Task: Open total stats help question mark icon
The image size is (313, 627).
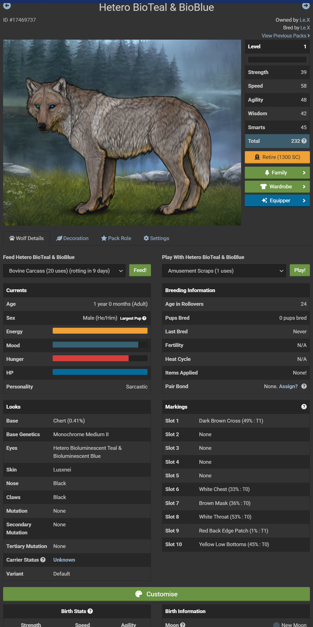Action: (x=304, y=141)
